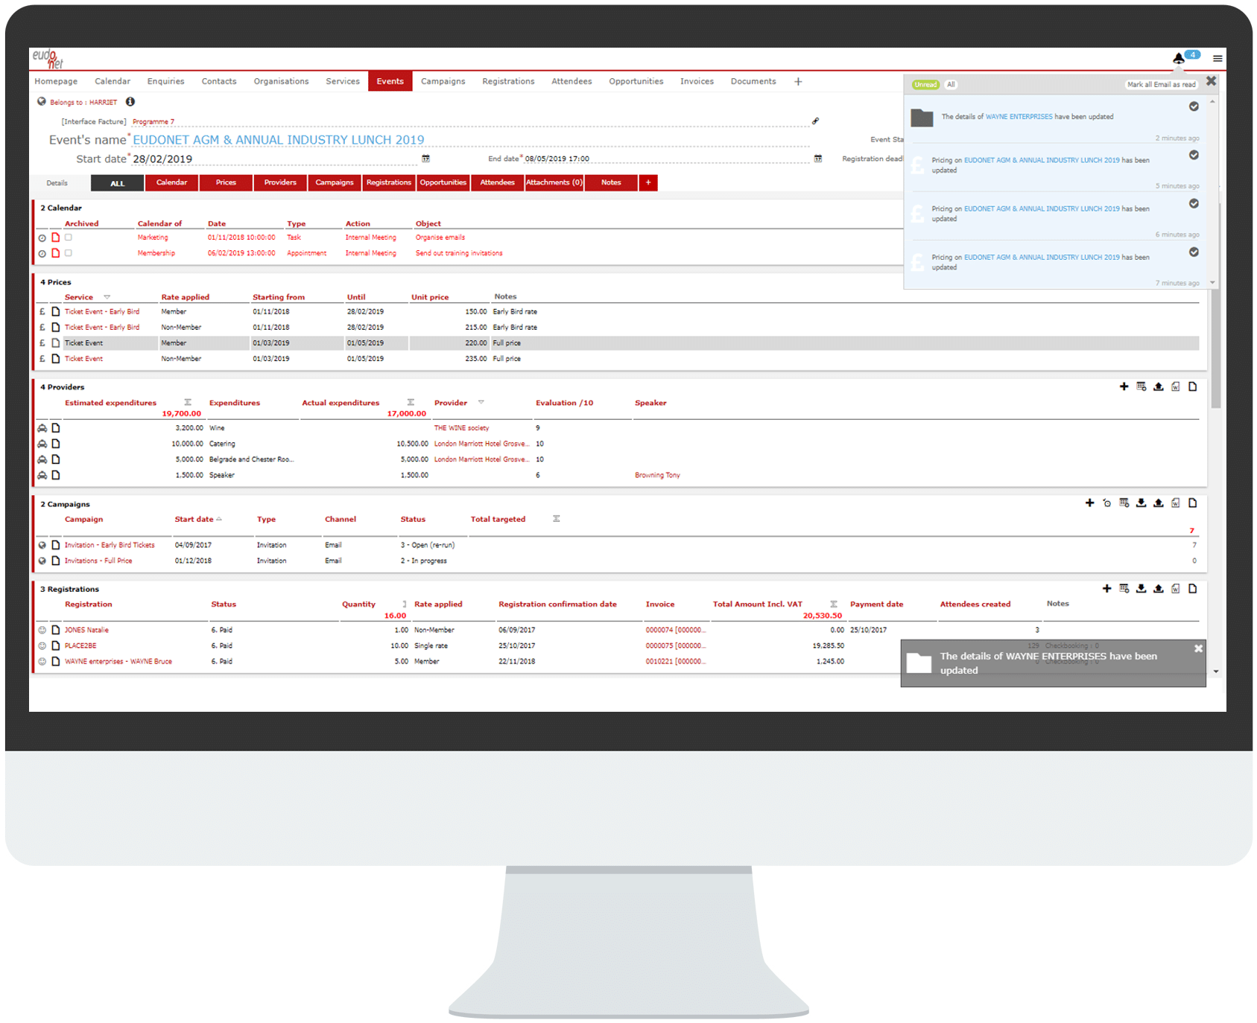The height and width of the screenshot is (1023, 1257).
Task: Click the Providers list-mode table icon
Action: click(1141, 386)
